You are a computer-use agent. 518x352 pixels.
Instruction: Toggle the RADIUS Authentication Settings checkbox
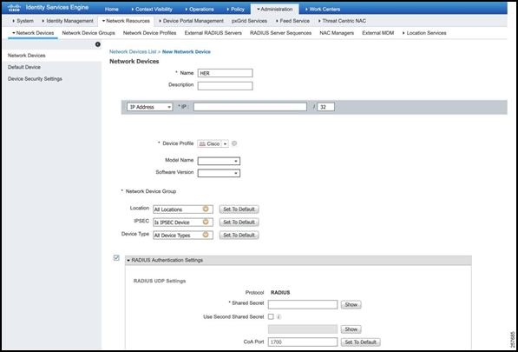(x=116, y=258)
